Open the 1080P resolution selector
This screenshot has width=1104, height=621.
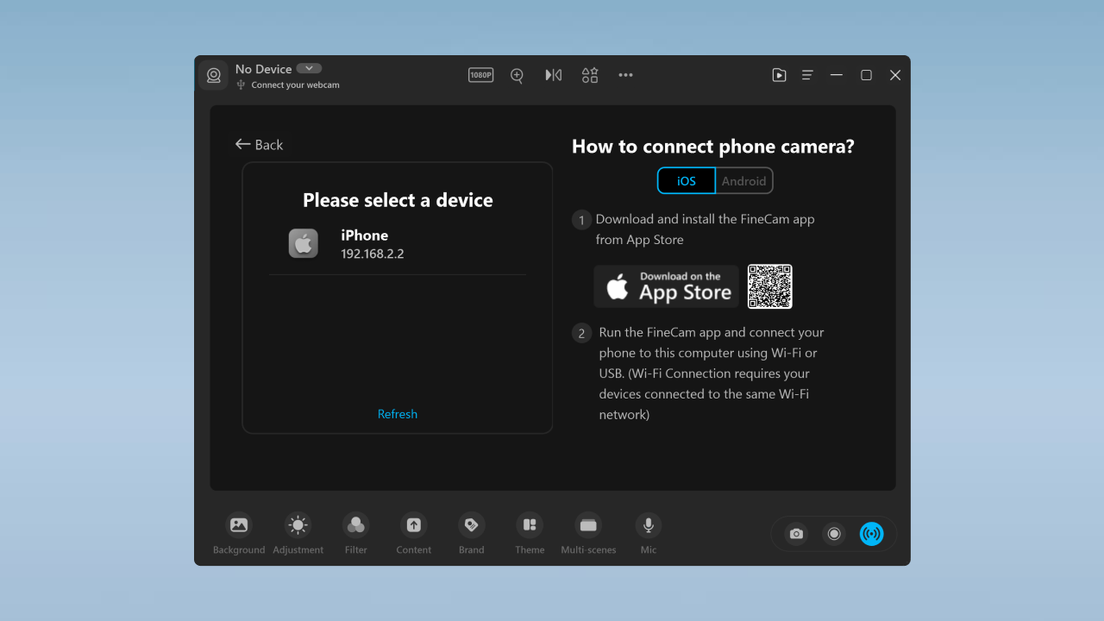[x=480, y=75]
